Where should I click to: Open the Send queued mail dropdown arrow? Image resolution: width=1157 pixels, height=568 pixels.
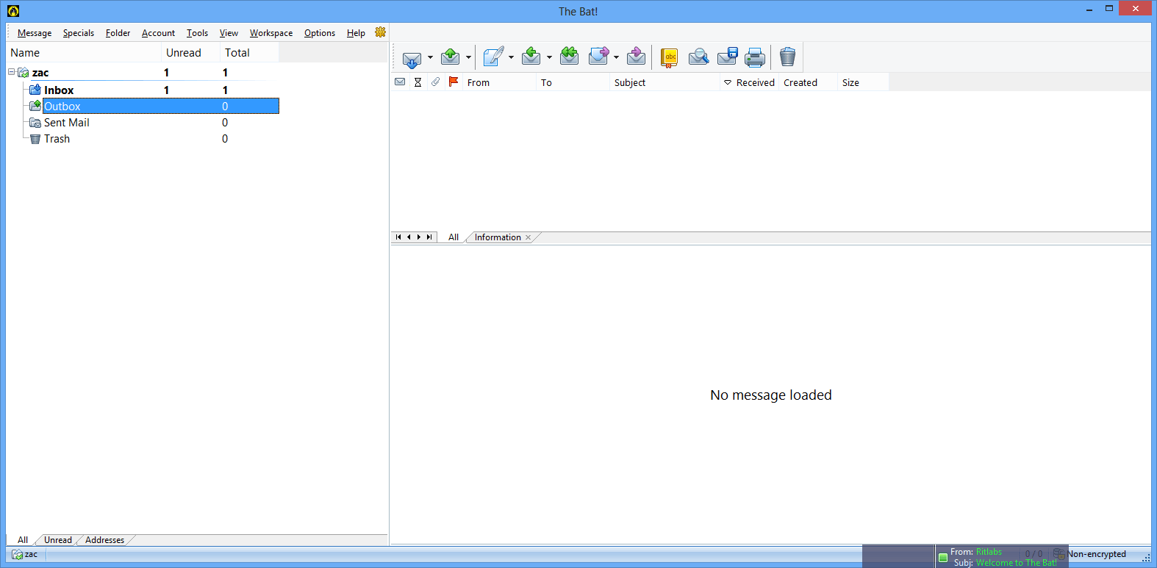[x=468, y=57]
